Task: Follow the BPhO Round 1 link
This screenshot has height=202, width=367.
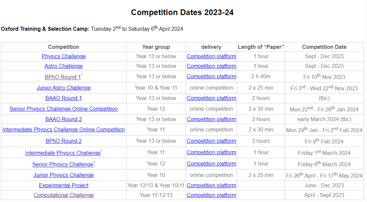Action: point(63,77)
